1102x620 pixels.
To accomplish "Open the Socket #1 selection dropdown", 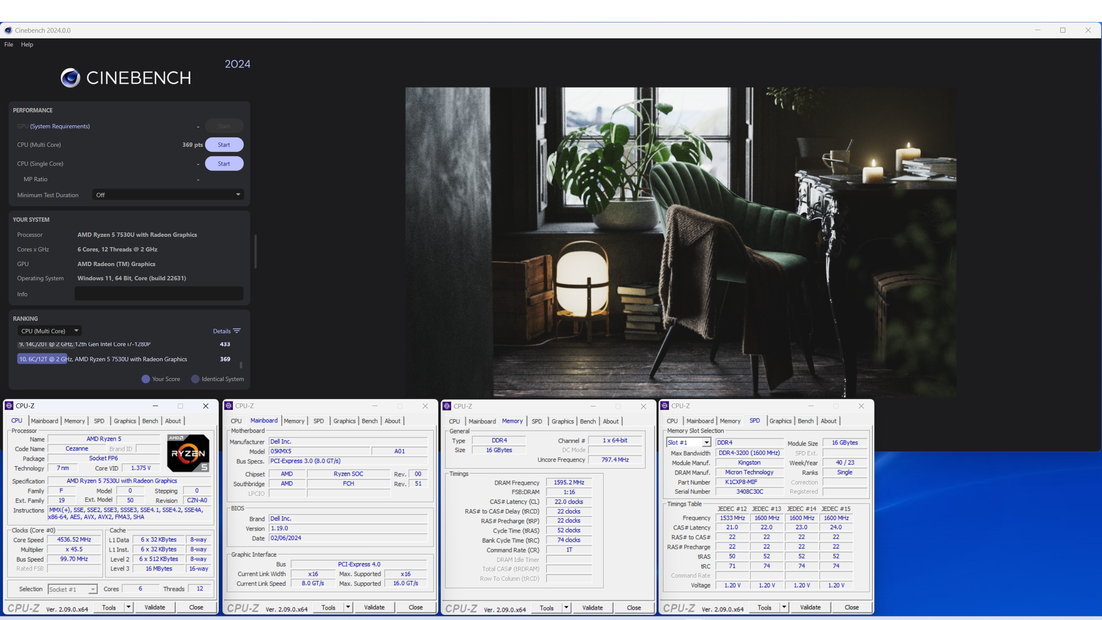I will click(72, 589).
